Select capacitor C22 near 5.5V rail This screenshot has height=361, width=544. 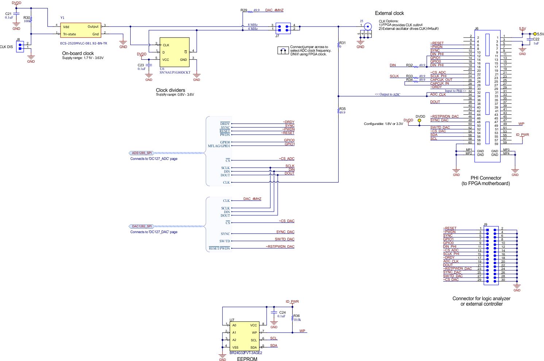tap(530, 39)
